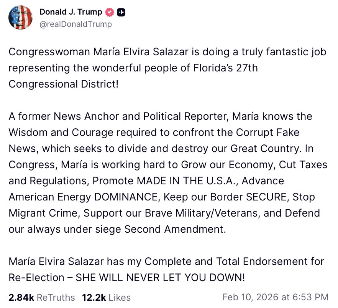Click the Feb 10, 2026 timestamp
This screenshot has width=338, height=308.
(275, 297)
